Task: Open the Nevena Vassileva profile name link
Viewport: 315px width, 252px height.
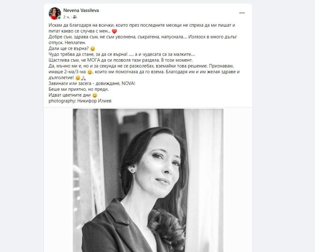Action: click(x=81, y=10)
